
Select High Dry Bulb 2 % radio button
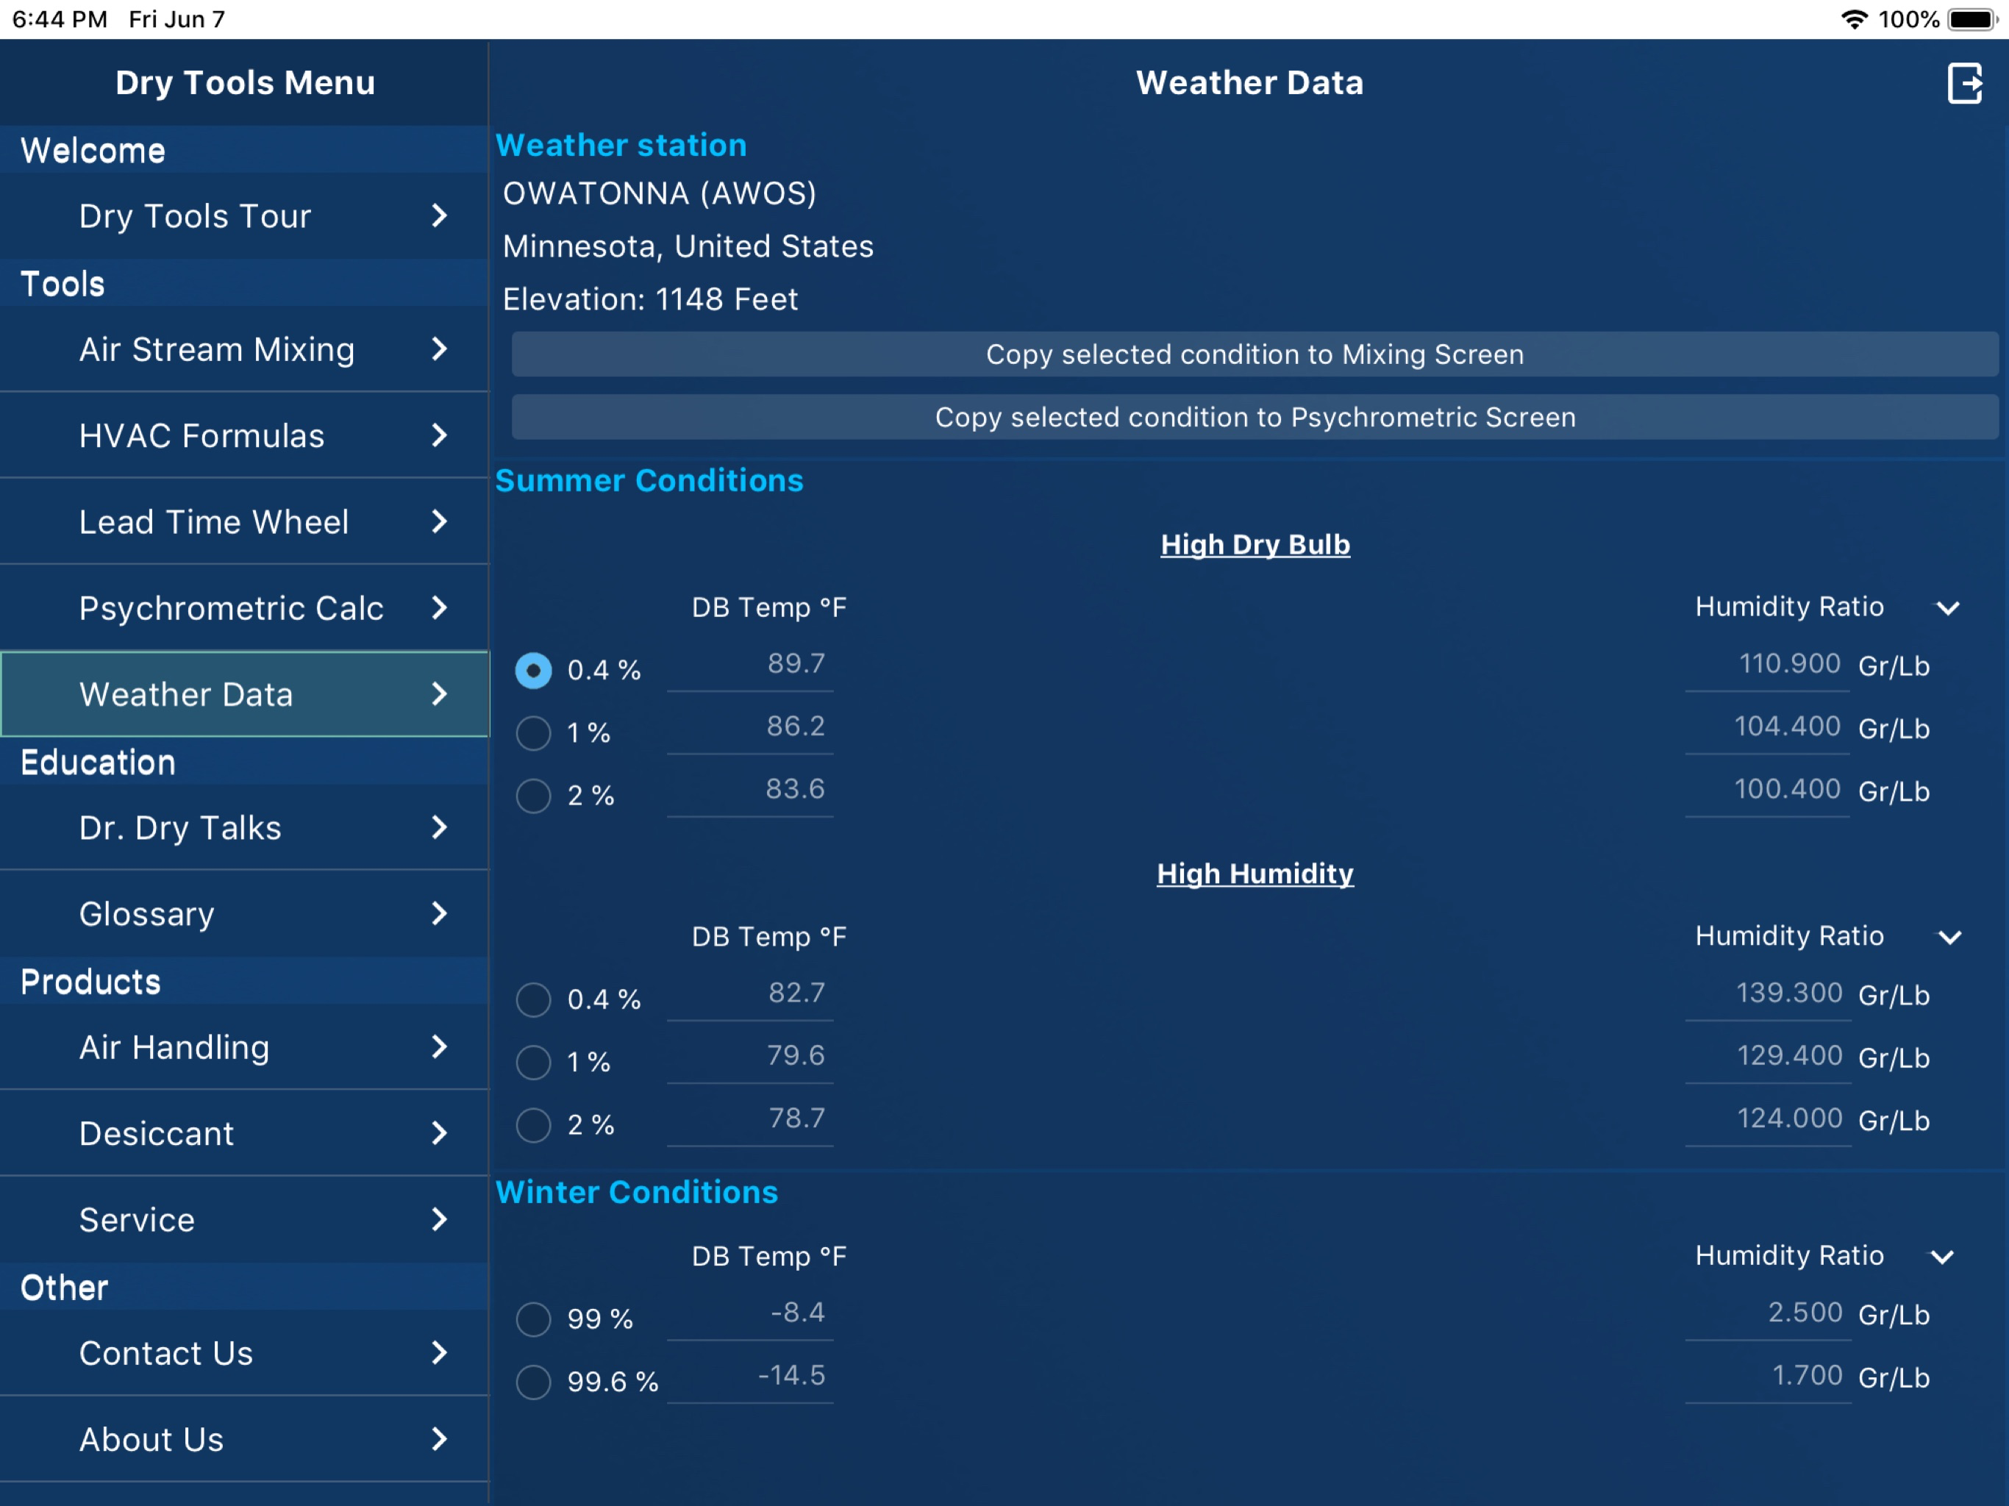tap(533, 796)
